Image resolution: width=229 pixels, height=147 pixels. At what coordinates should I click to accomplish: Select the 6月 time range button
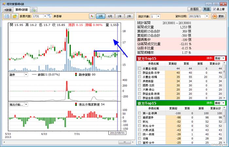pos(110,16)
